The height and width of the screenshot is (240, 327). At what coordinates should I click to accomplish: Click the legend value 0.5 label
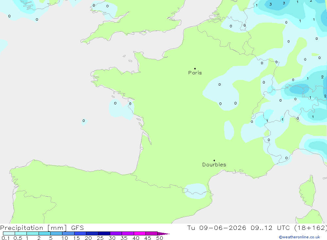[18, 238]
